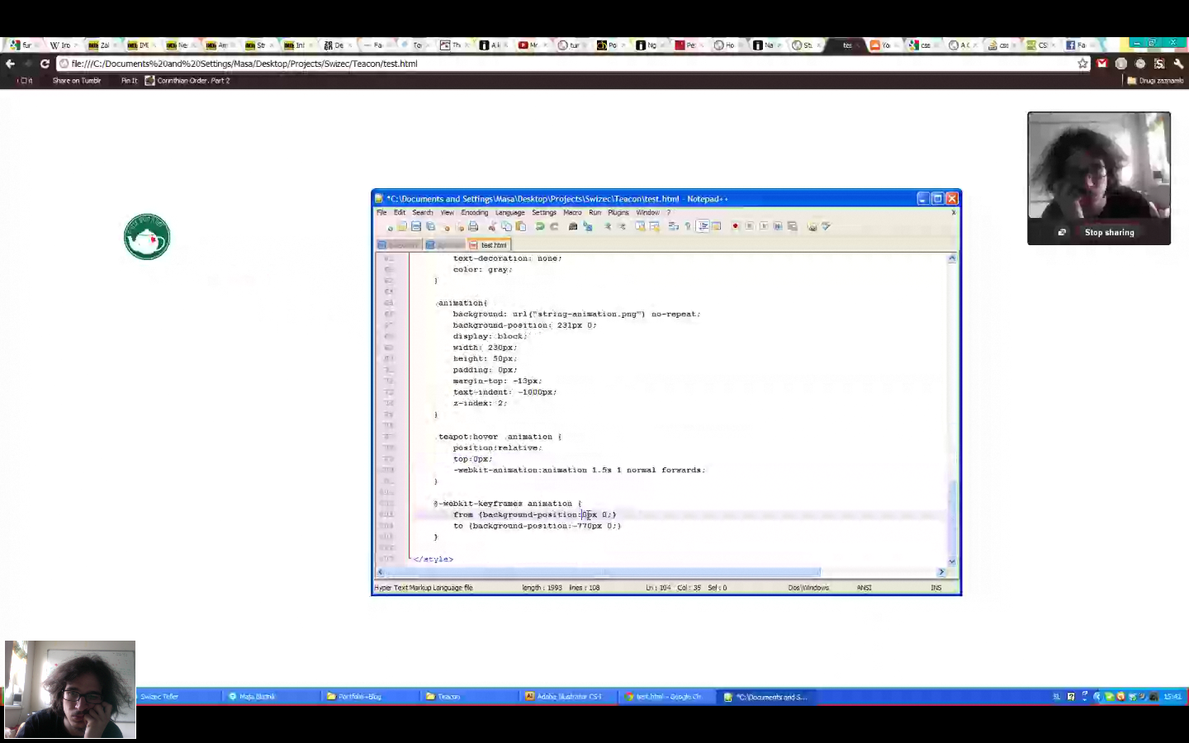This screenshot has height=743, width=1189.
Task: Open the Language menu in Notepad++
Action: (509, 212)
